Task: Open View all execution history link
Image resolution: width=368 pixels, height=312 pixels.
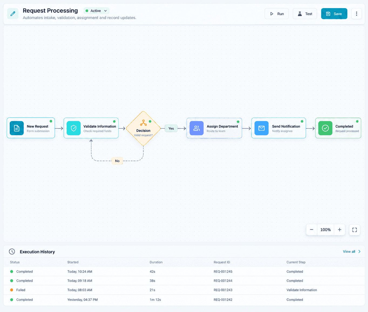Action: pos(352,251)
